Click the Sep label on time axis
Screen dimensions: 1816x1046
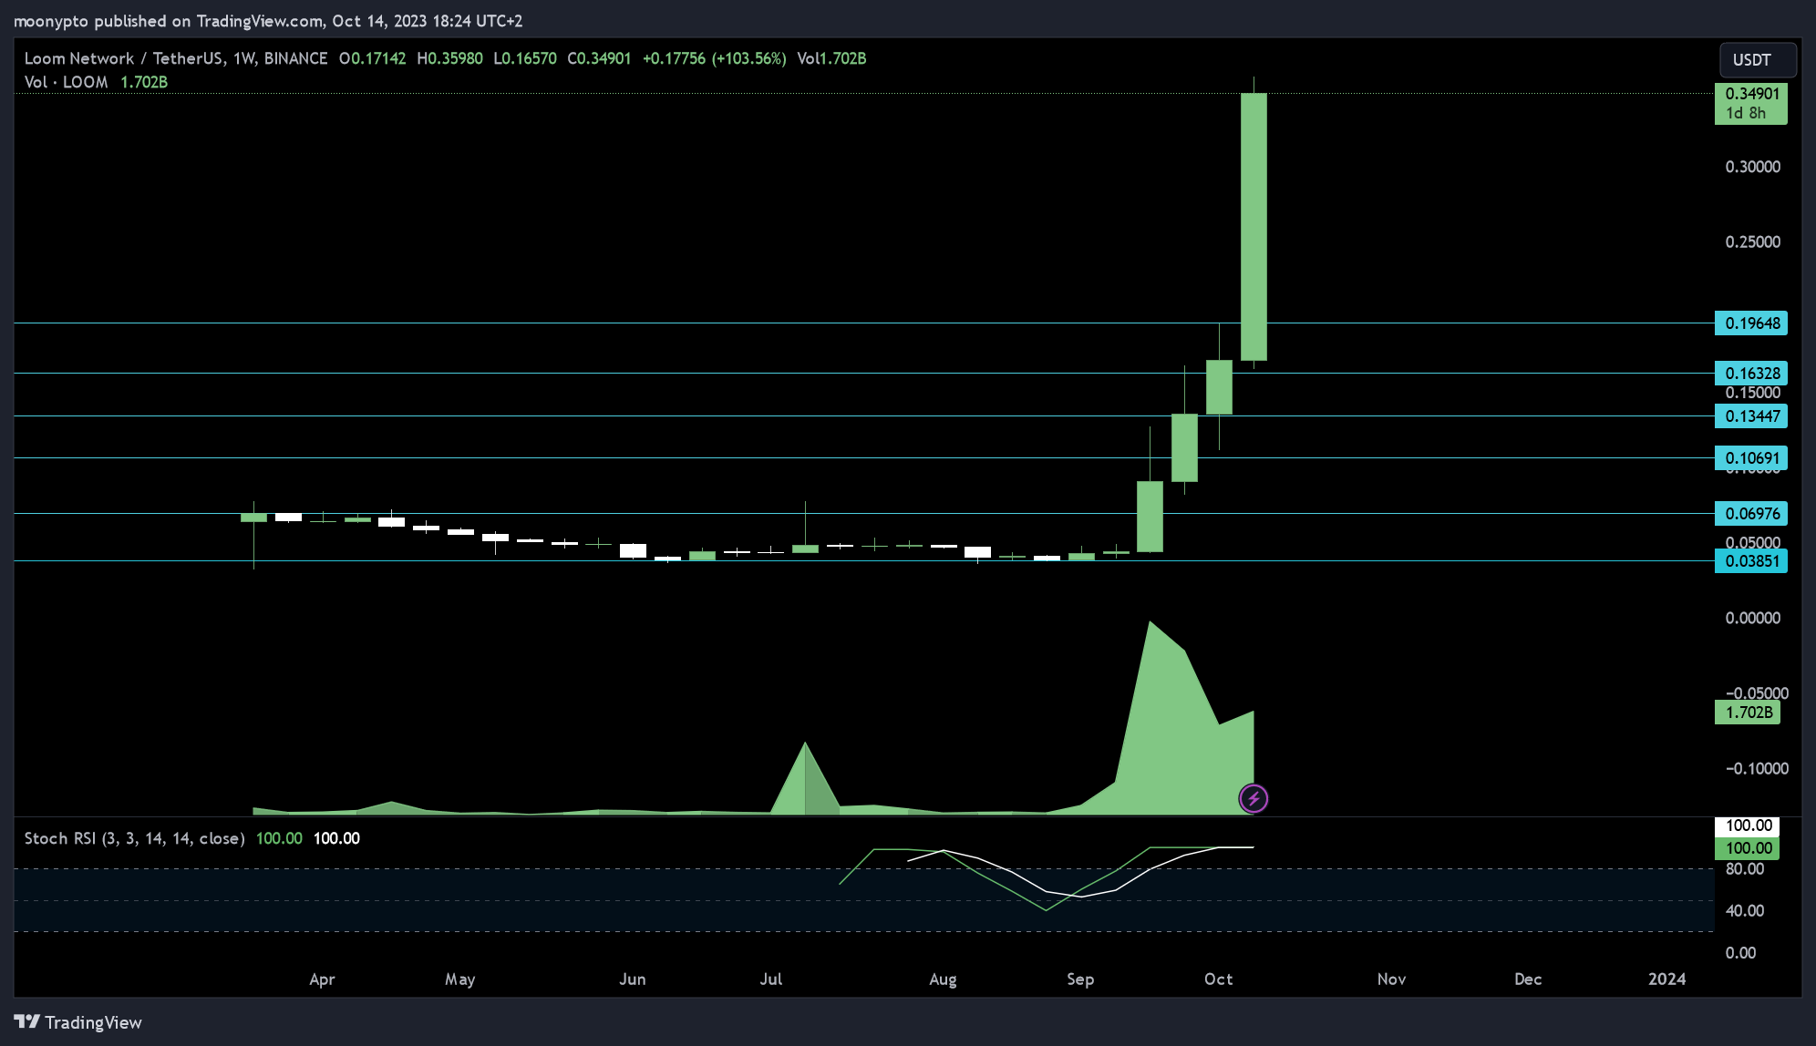[x=1080, y=979]
